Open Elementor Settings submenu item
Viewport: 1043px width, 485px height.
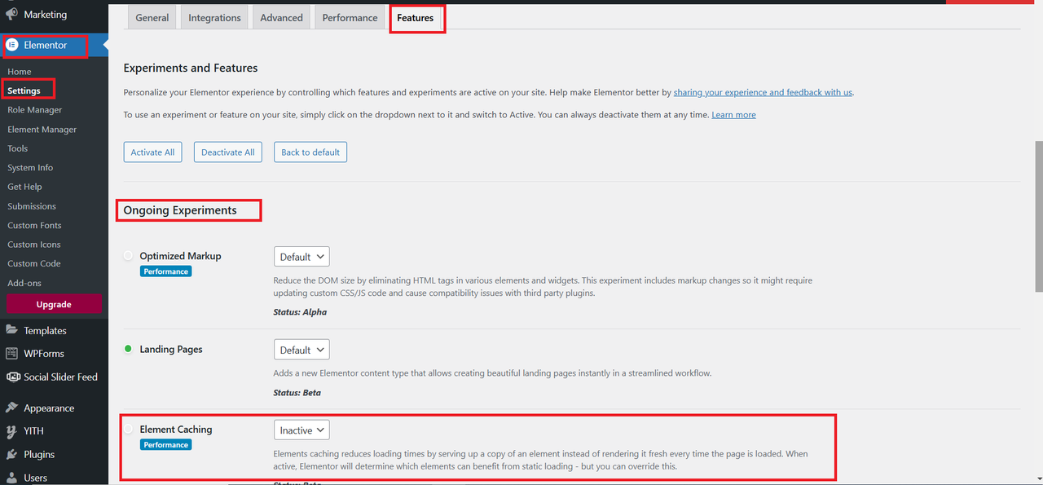[x=24, y=90]
